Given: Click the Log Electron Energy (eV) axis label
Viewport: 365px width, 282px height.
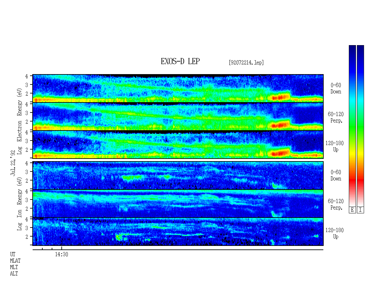Looking at the screenshot, I should [x=19, y=122].
